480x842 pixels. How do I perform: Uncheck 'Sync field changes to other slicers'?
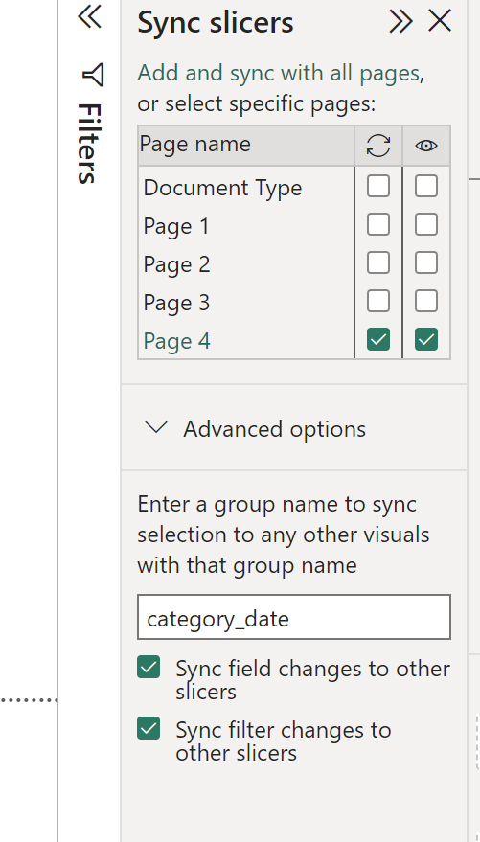(x=149, y=668)
